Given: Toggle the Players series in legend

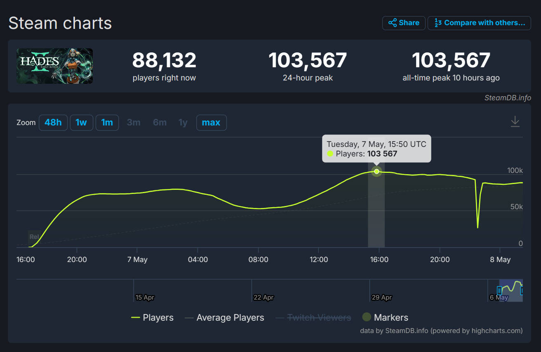Looking at the screenshot, I should coord(152,318).
